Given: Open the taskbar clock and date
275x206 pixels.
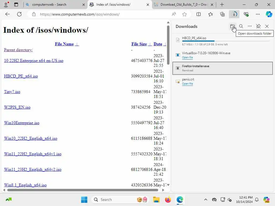Looking at the screenshot, I should pos(244,200).
